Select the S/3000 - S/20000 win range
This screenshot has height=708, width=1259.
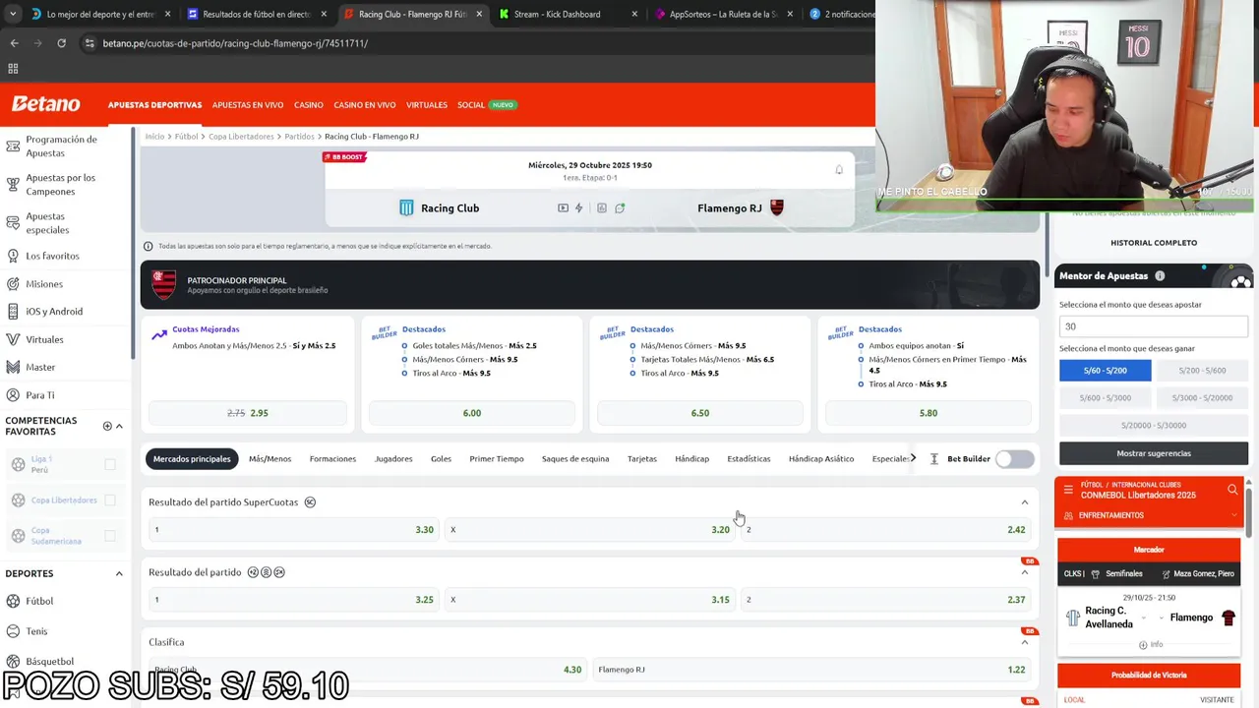coord(1202,398)
